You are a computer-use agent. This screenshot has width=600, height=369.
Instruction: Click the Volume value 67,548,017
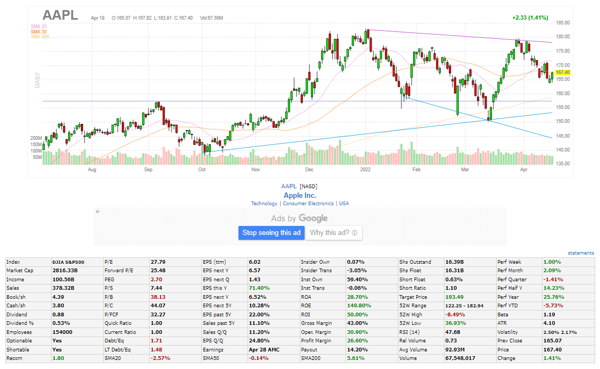[x=461, y=358]
